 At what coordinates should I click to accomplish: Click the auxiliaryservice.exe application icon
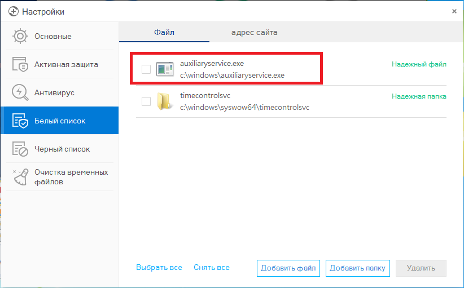(x=165, y=69)
